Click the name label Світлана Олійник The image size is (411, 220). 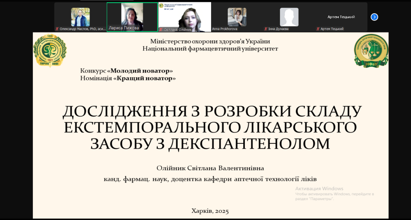[178, 30]
